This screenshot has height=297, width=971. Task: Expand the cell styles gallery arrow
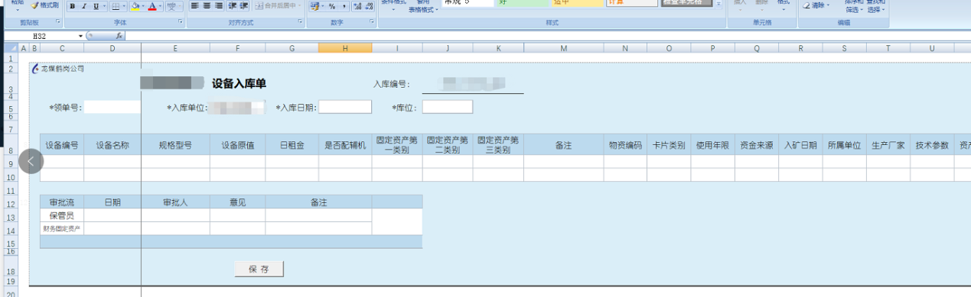coord(719,5)
